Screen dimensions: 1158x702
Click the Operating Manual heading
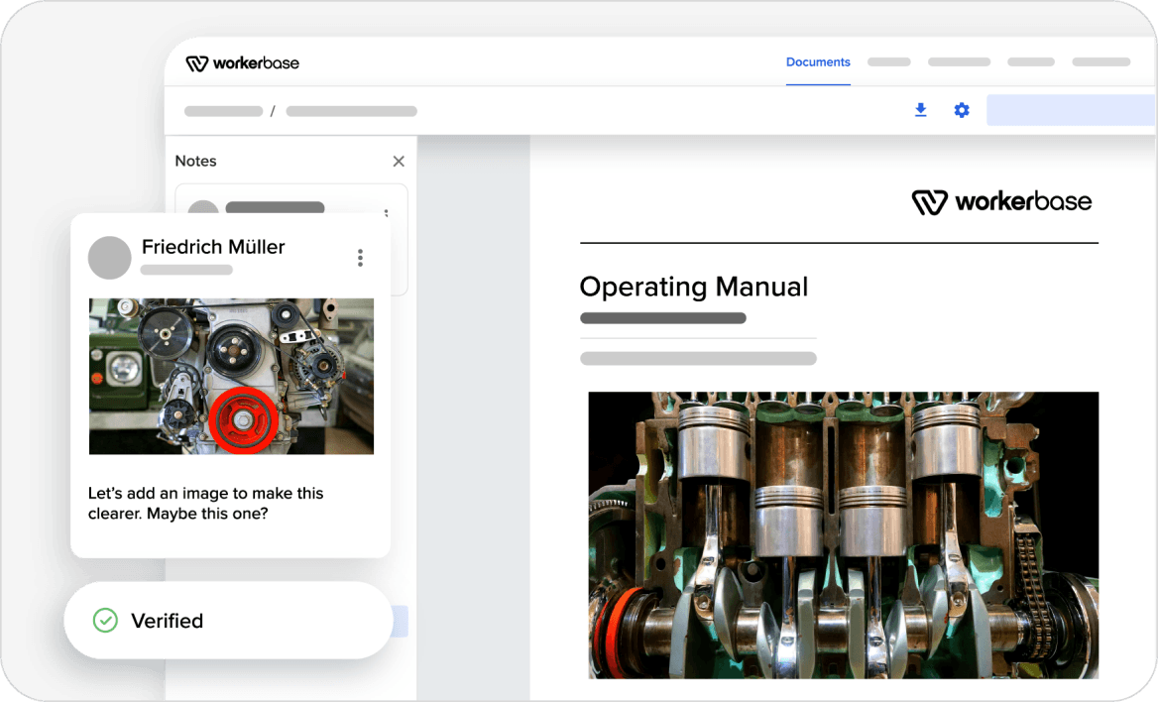point(693,287)
